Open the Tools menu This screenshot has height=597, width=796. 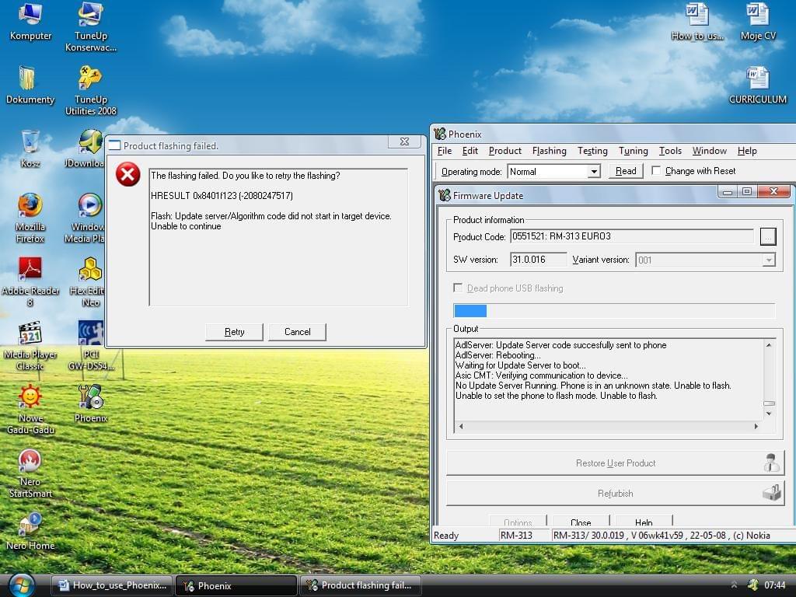coord(670,151)
